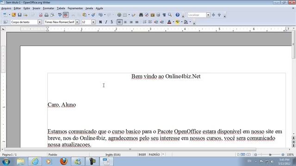Open the Arquivo menu
The height and width of the screenshot is (166, 296).
pyautogui.click(x=6, y=8)
